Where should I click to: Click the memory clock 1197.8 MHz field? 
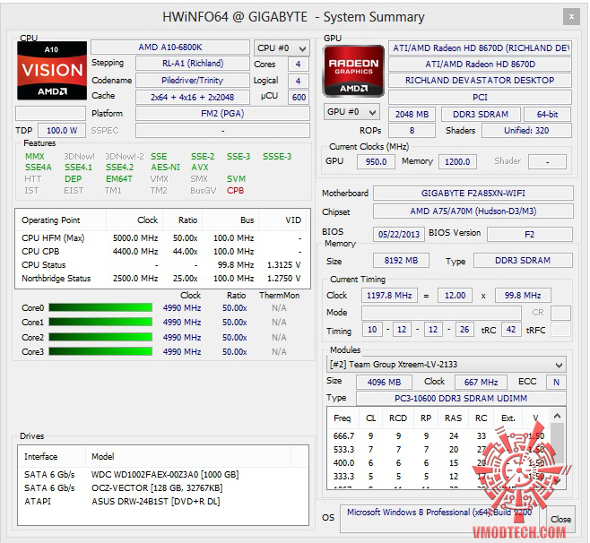pos(389,295)
